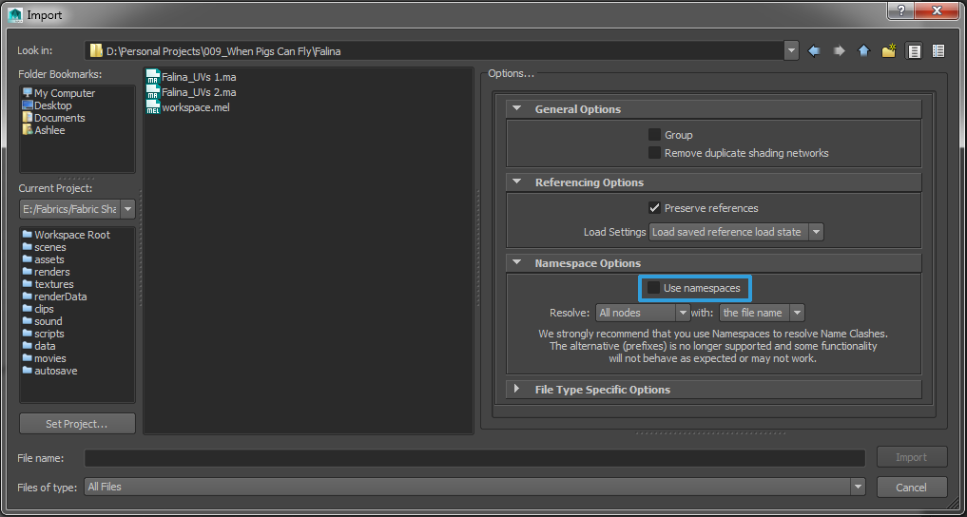Screen dimensions: 967x517
Task: Open My Computer bookmark
Action: [59, 93]
